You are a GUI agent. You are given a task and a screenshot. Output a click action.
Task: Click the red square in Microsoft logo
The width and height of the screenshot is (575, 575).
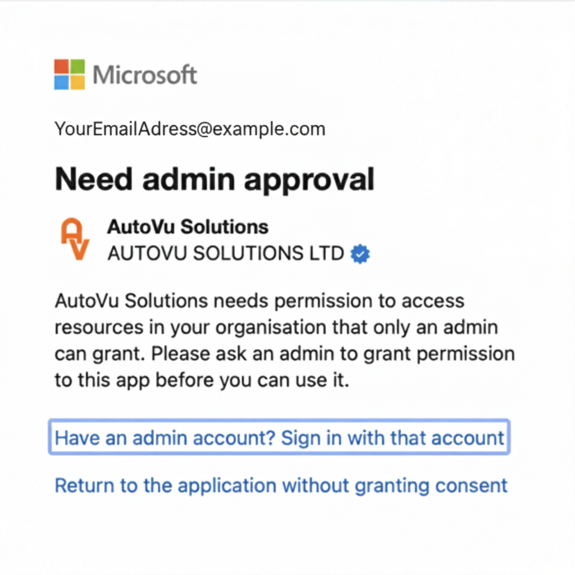62,66
